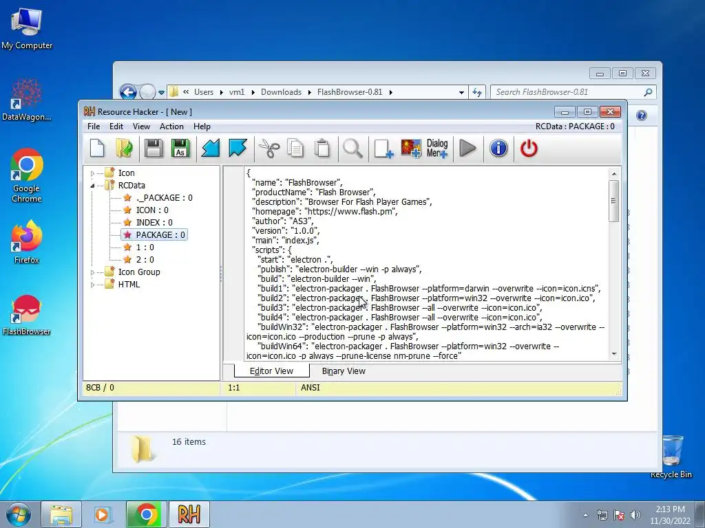Expand the Icon tree folder
Screen dimensions: 705x528
click(x=92, y=173)
